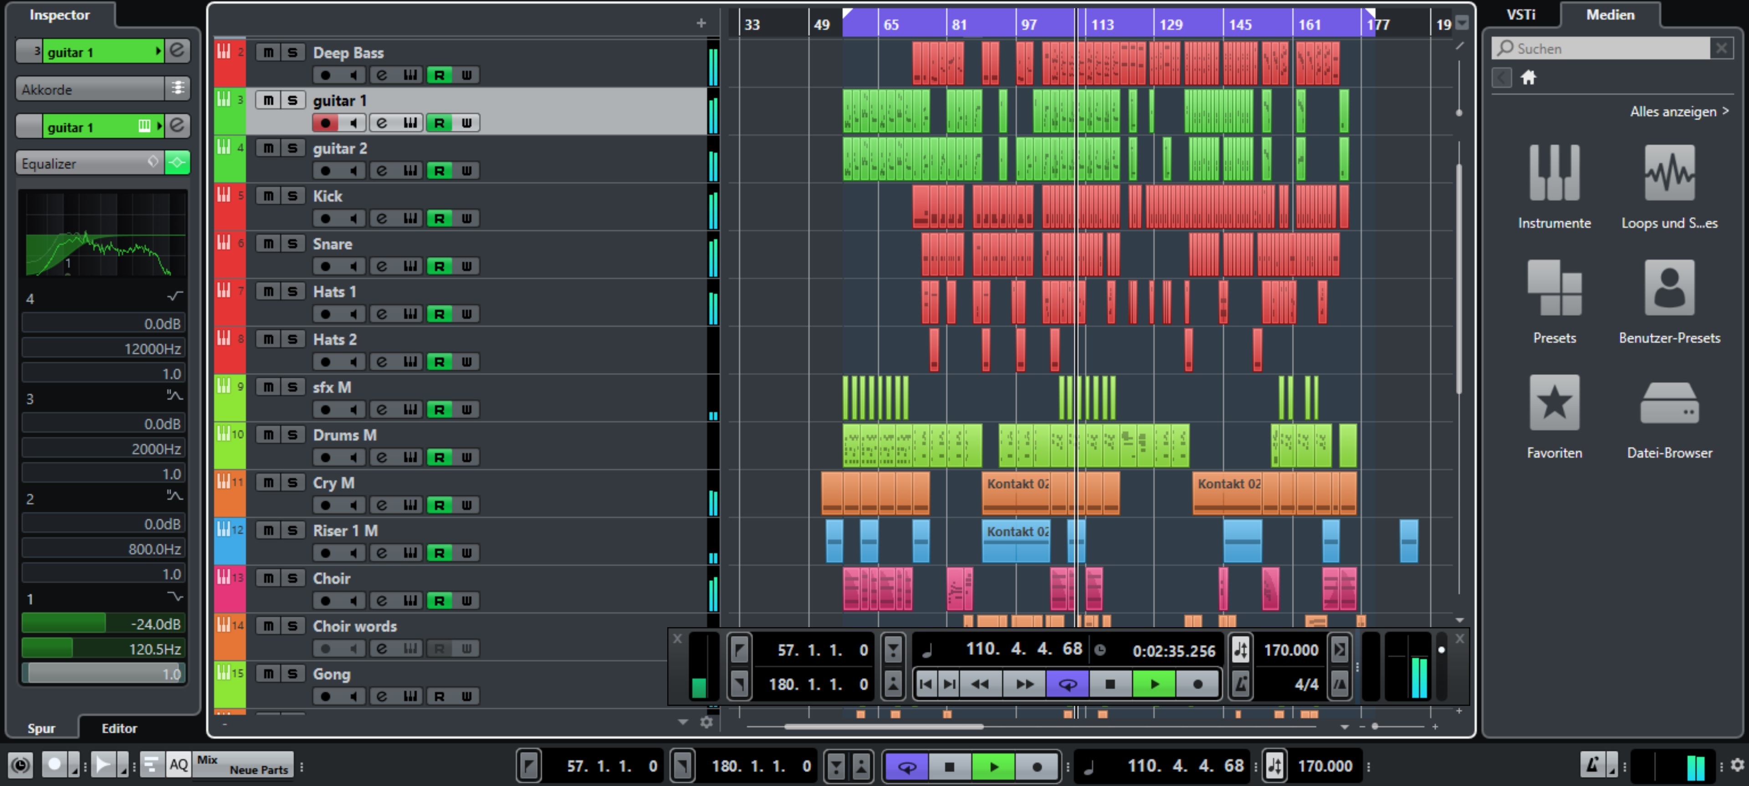Open setup gear in bottom bar
This screenshot has width=1749, height=786.
pyautogui.click(x=1738, y=765)
